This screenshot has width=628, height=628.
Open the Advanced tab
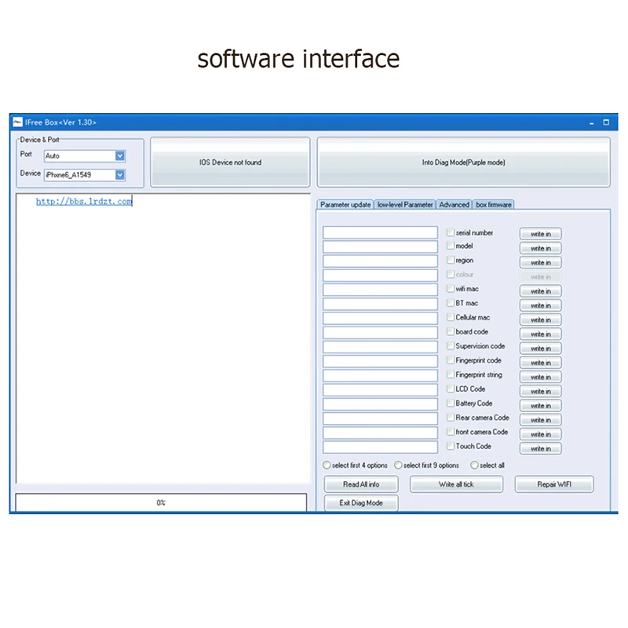[454, 205]
